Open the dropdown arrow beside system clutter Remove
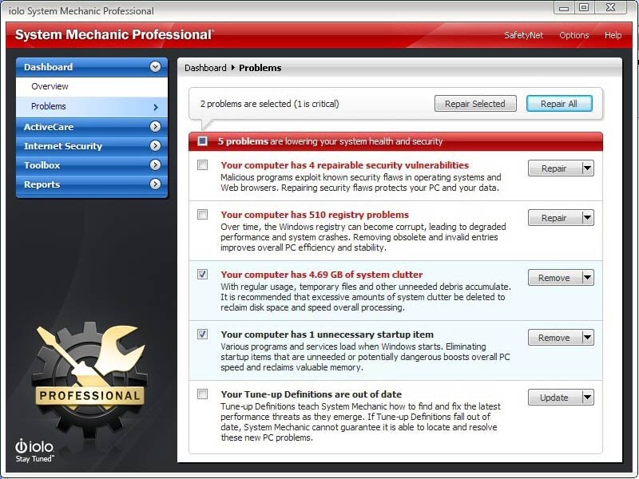 click(587, 278)
